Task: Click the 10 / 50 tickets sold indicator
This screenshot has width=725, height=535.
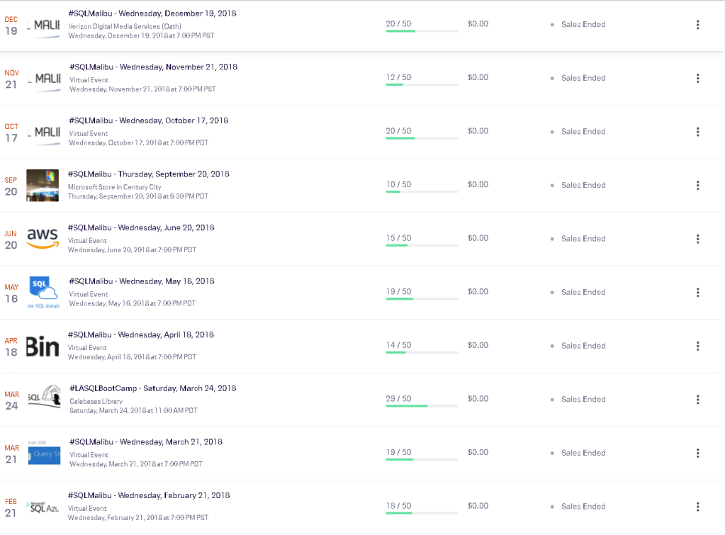Action: [398, 185]
